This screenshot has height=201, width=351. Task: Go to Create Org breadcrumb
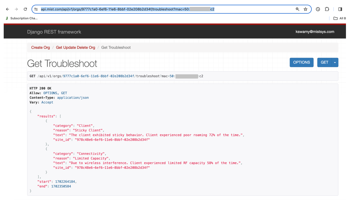[x=40, y=48]
